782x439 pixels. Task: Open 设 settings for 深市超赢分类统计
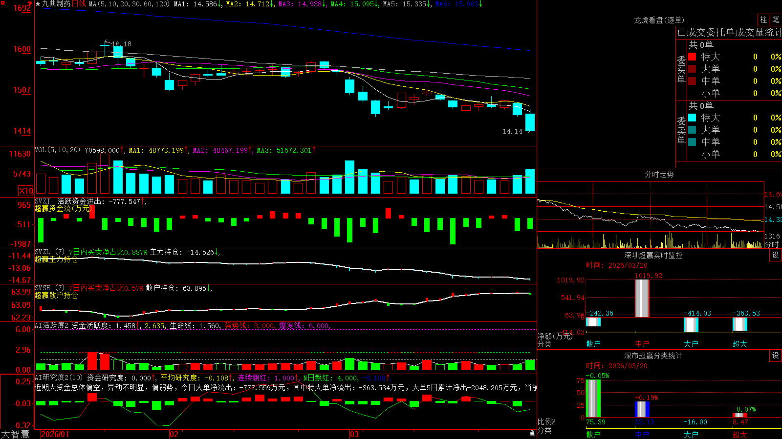(x=776, y=356)
